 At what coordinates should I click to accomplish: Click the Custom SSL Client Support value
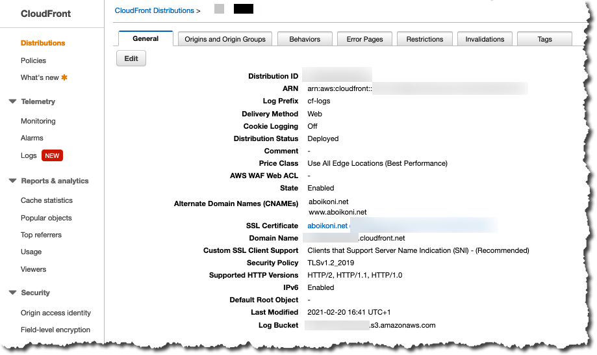click(x=418, y=250)
